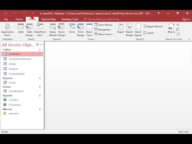This screenshot has height=144, width=192.
Task: Click the Restore Down window button
Action: (x=178, y=13)
